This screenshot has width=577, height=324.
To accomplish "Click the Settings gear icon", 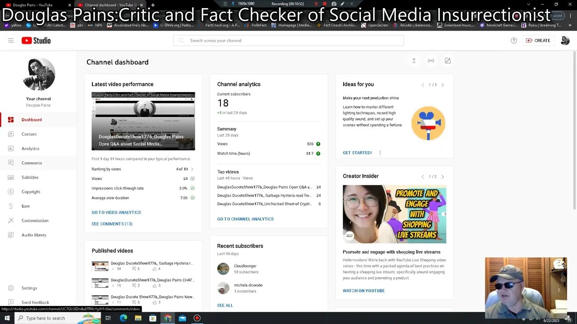I will tap(11, 288).
